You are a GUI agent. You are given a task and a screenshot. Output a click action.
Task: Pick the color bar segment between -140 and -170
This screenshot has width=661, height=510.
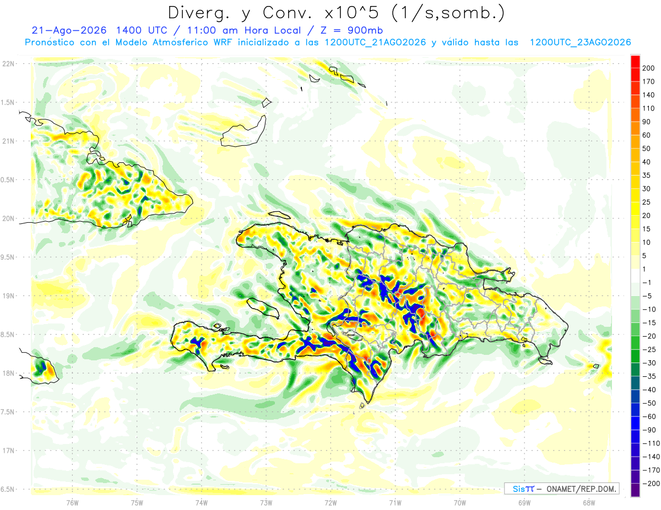(635, 463)
